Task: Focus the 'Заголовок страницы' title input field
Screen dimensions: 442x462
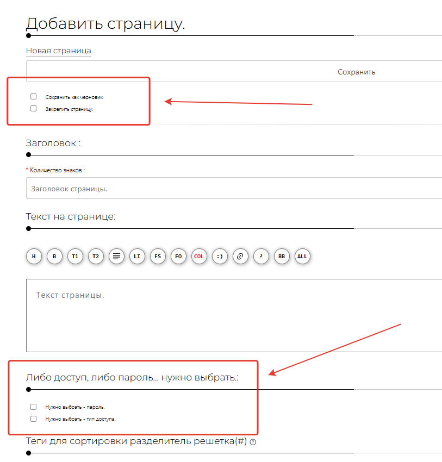Action: click(x=234, y=189)
